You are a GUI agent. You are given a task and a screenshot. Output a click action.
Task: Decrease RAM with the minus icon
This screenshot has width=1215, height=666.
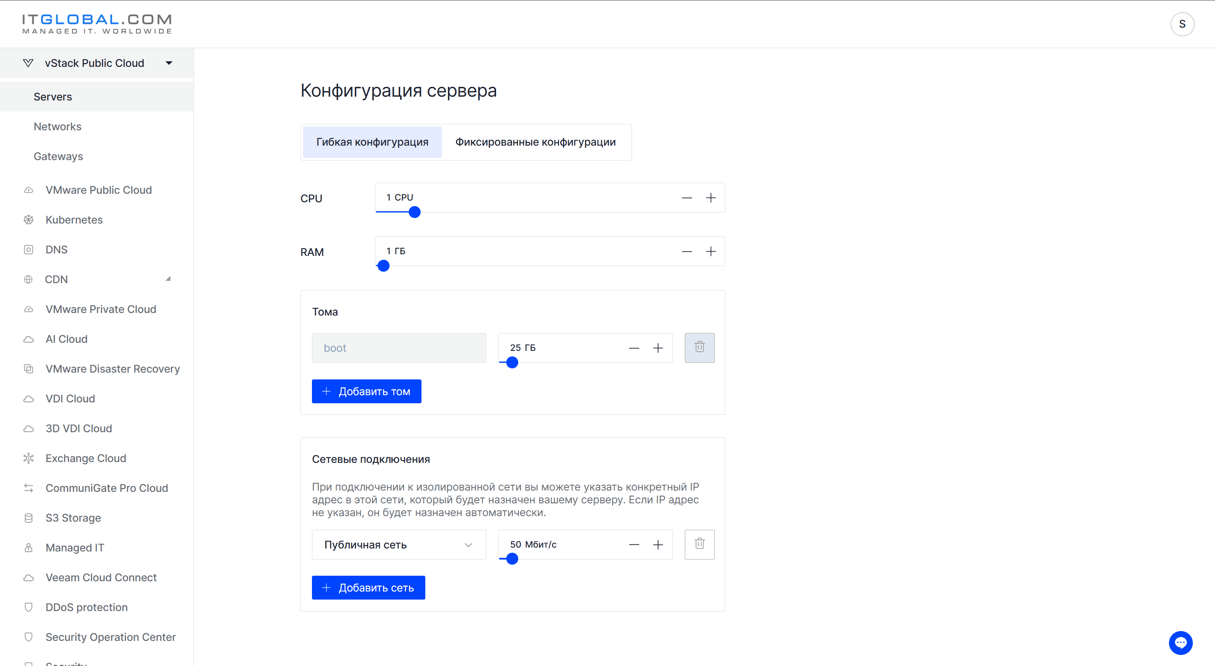point(687,251)
